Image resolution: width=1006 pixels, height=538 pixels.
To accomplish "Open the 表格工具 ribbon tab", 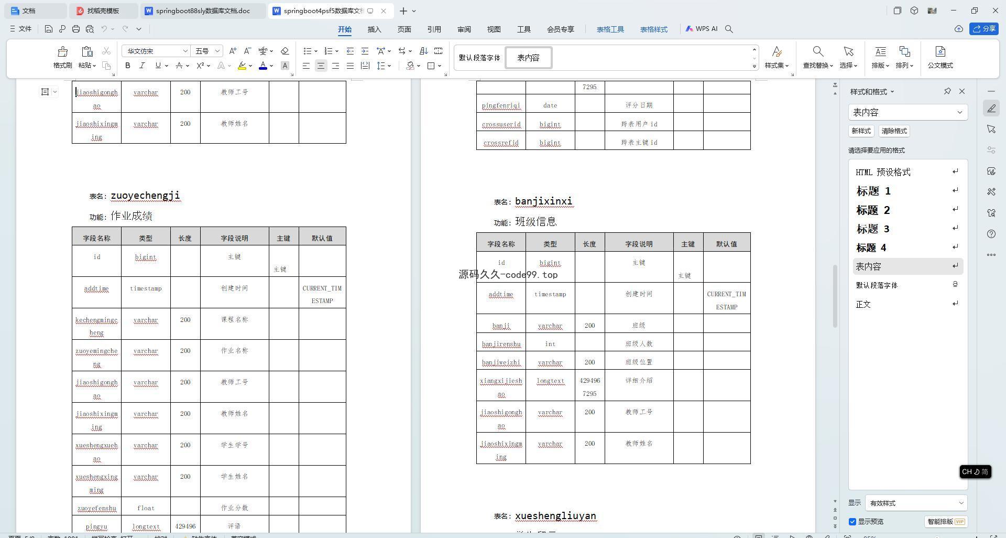I will [x=610, y=29].
